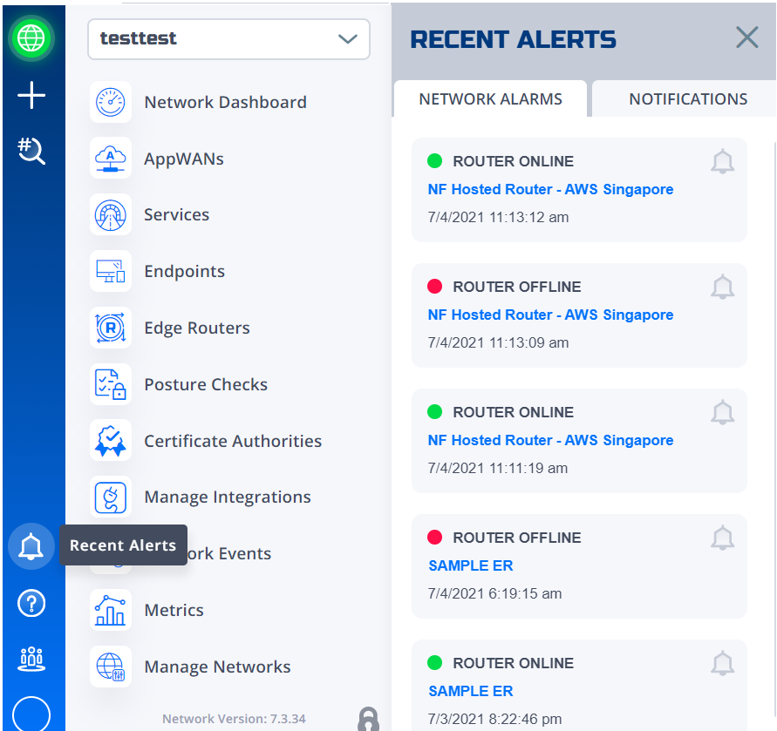Open Certificate Authorities menu item
The width and height of the screenshot is (777, 731).
coord(233,441)
